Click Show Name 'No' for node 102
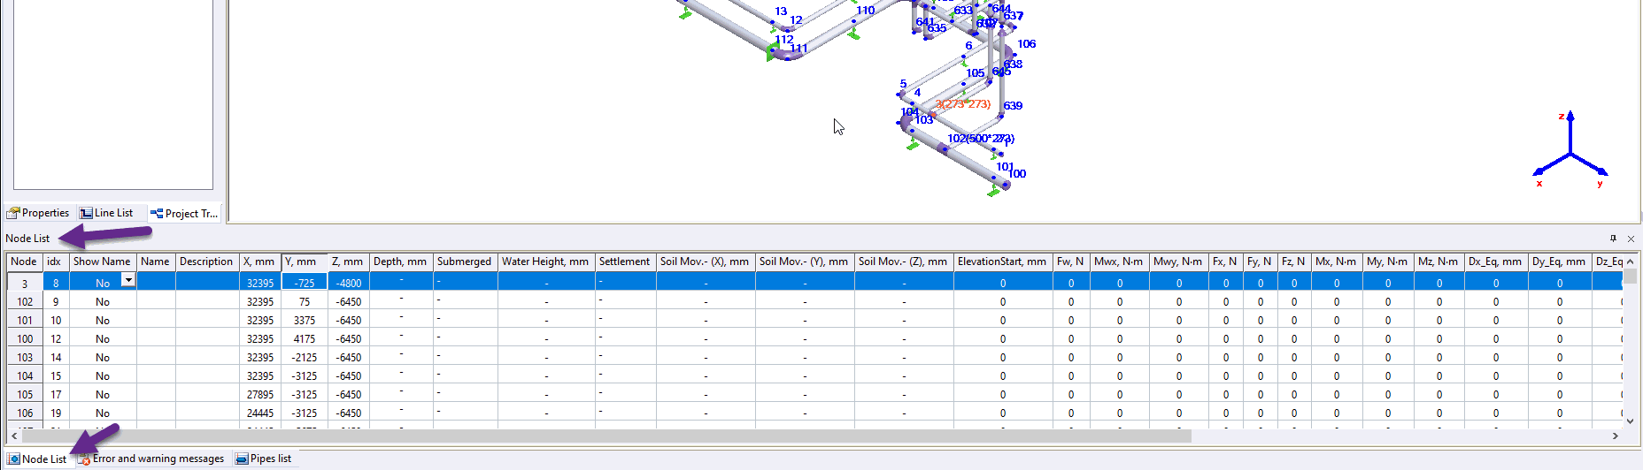1643x470 pixels. pyautogui.click(x=103, y=301)
